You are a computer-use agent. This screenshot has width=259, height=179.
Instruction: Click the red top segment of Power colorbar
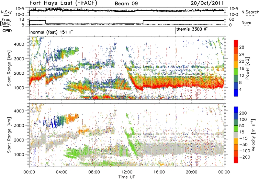(236, 43)
